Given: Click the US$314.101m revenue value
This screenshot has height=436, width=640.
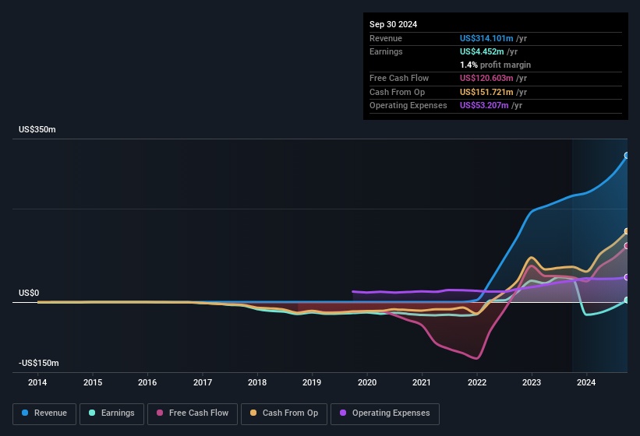Looking at the screenshot, I should click(x=486, y=38).
